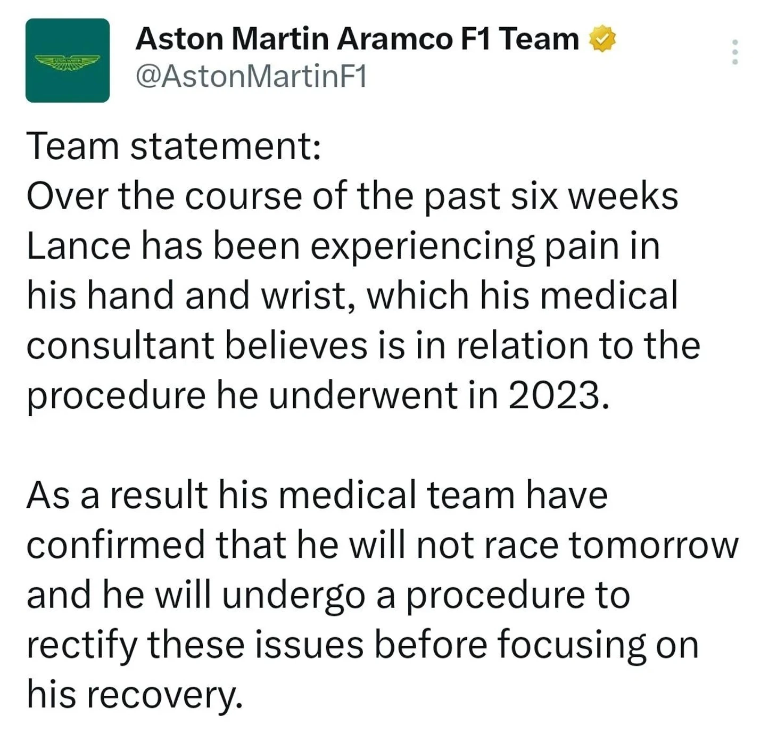The width and height of the screenshot is (777, 733).
Task: Click the line 'his hand and wrist, which his medical'
Action: [352, 296]
